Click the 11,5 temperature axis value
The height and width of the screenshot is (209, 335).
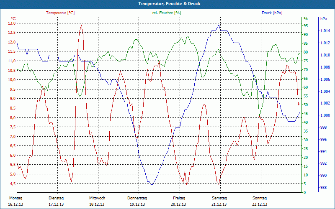12,51
